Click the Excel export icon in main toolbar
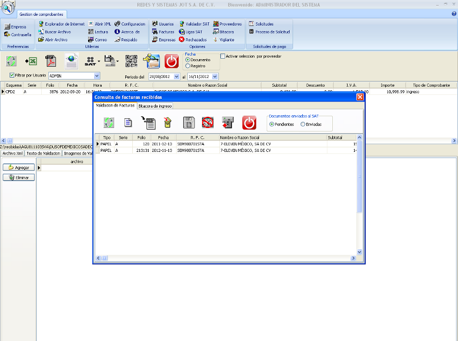The height and width of the screenshot is (341, 458). tap(31, 61)
